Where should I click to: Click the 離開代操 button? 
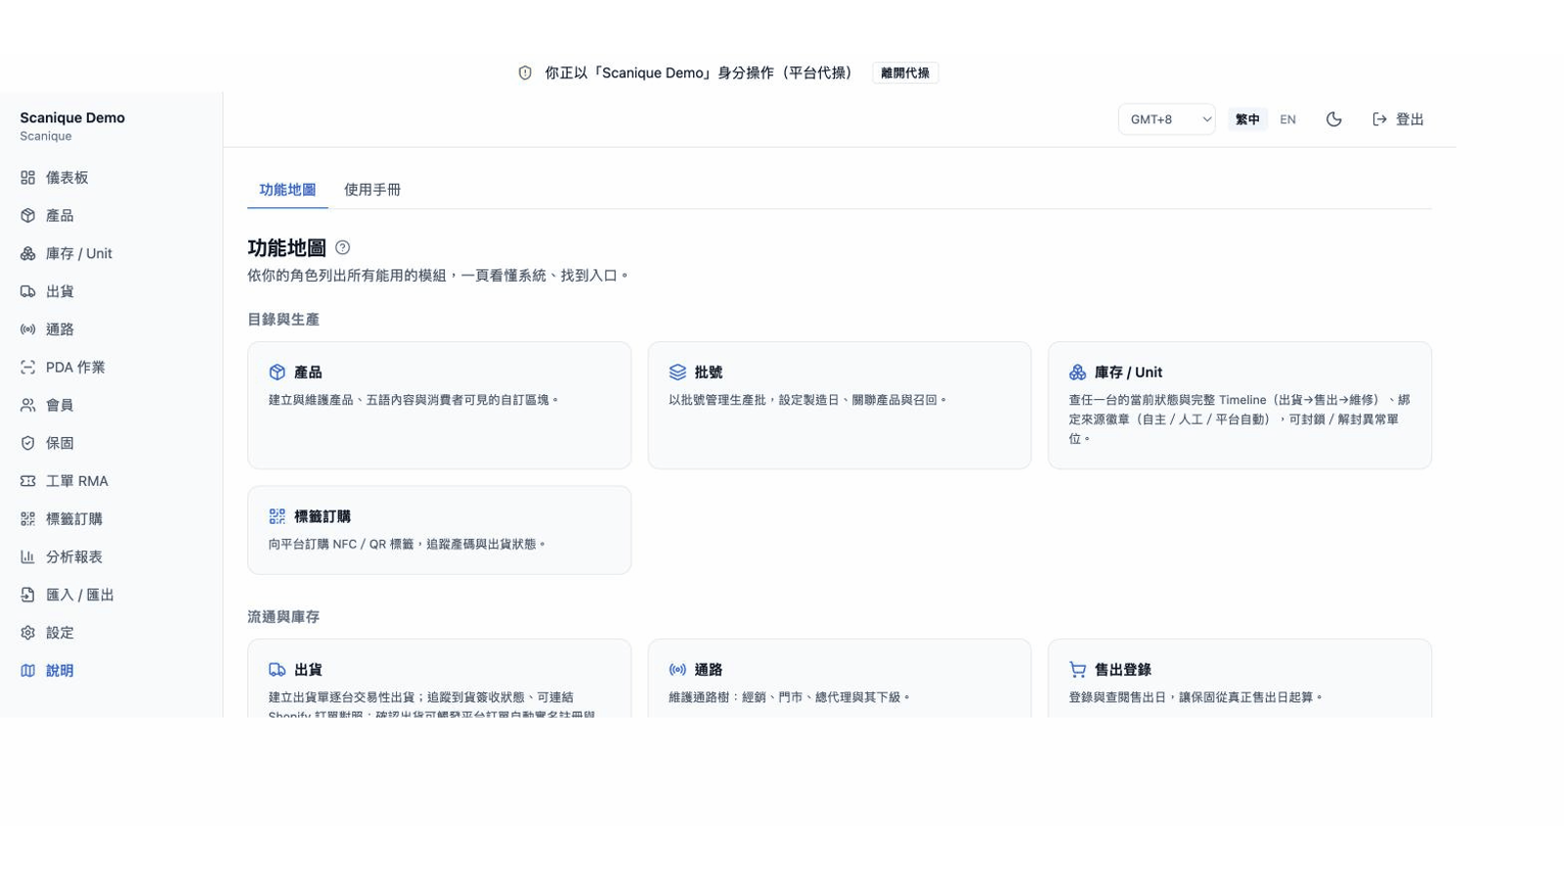[x=905, y=73]
